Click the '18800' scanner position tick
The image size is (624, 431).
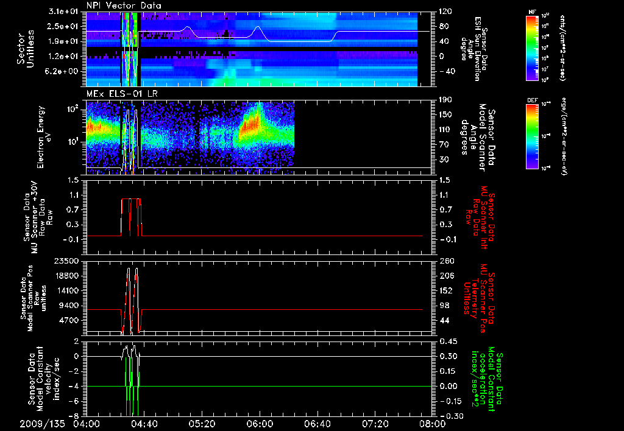(x=66, y=276)
